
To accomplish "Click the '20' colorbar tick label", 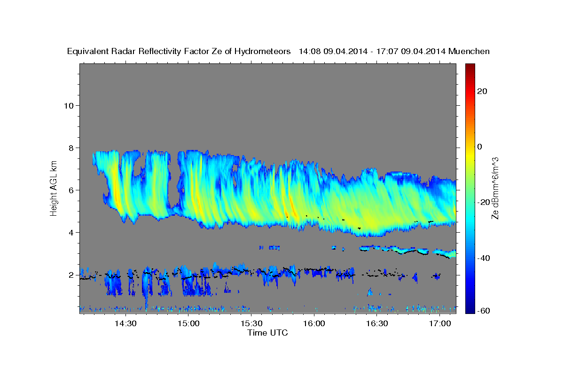I will (x=481, y=91).
